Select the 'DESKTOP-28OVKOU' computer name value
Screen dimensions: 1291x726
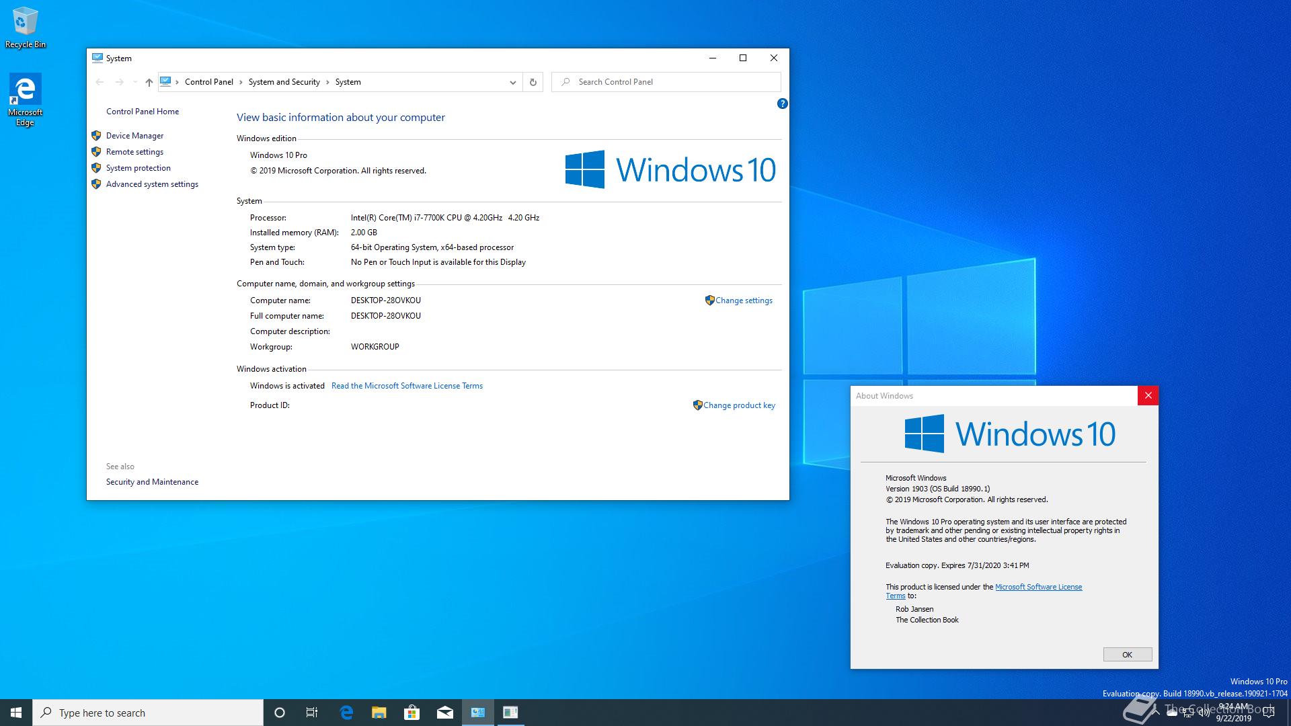386,300
